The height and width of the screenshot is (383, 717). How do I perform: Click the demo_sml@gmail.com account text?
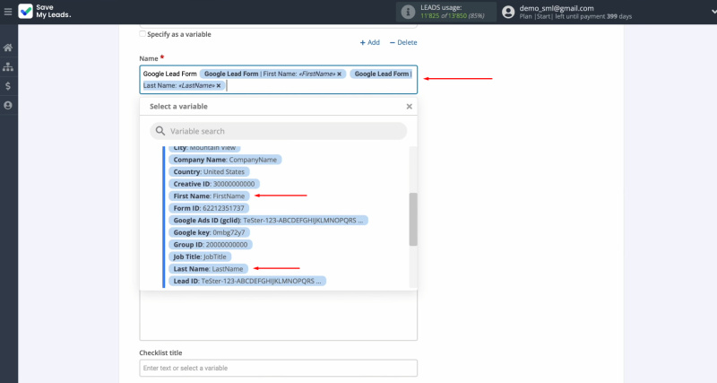click(x=557, y=8)
